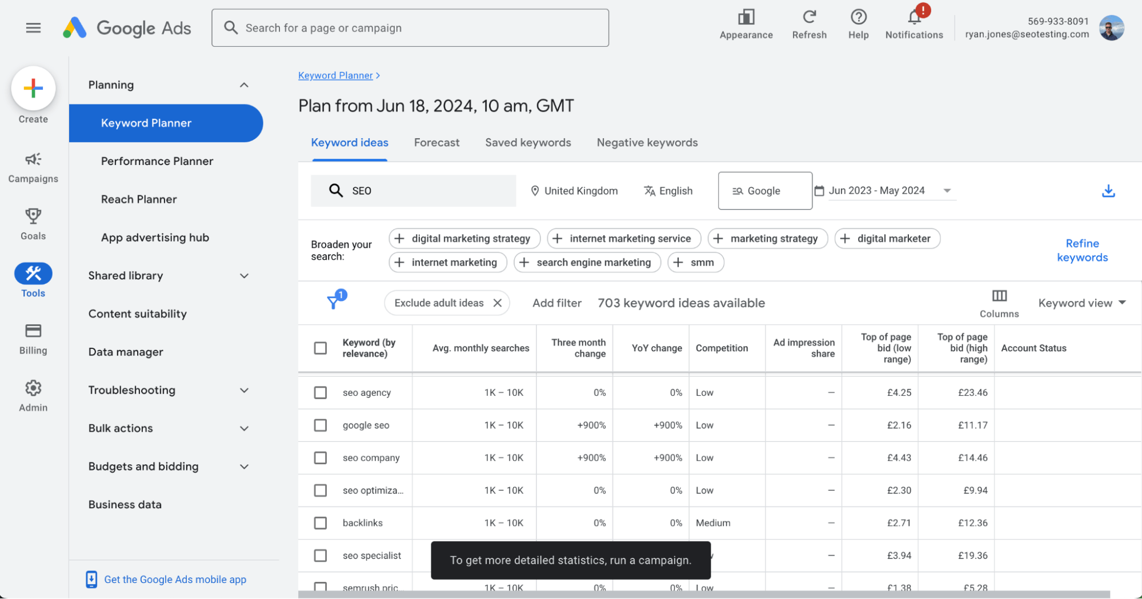The width and height of the screenshot is (1142, 599).
Task: Tick the checkbox for 'seo agency'
Action: coord(320,392)
